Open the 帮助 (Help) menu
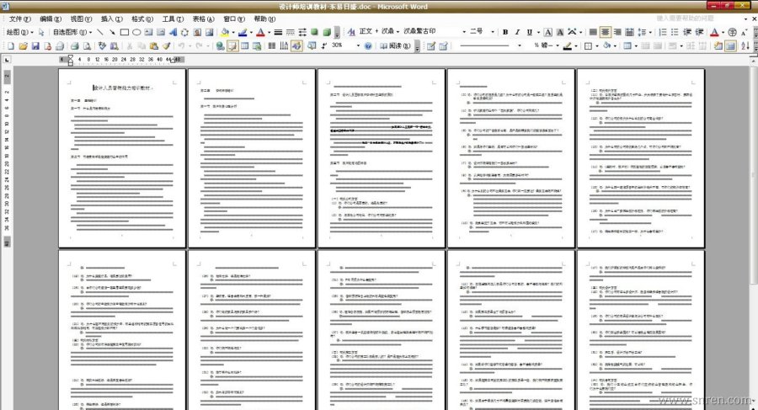 tap(264, 19)
